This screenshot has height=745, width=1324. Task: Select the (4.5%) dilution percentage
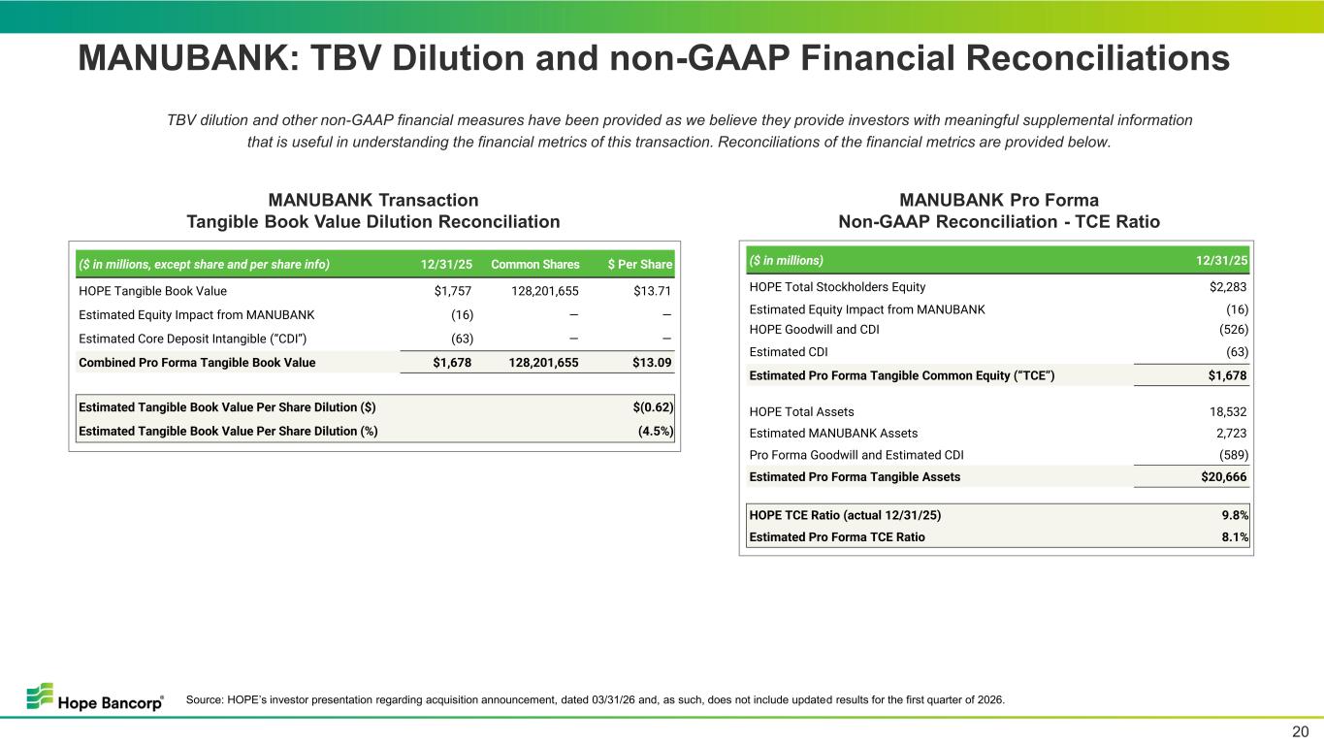656,431
